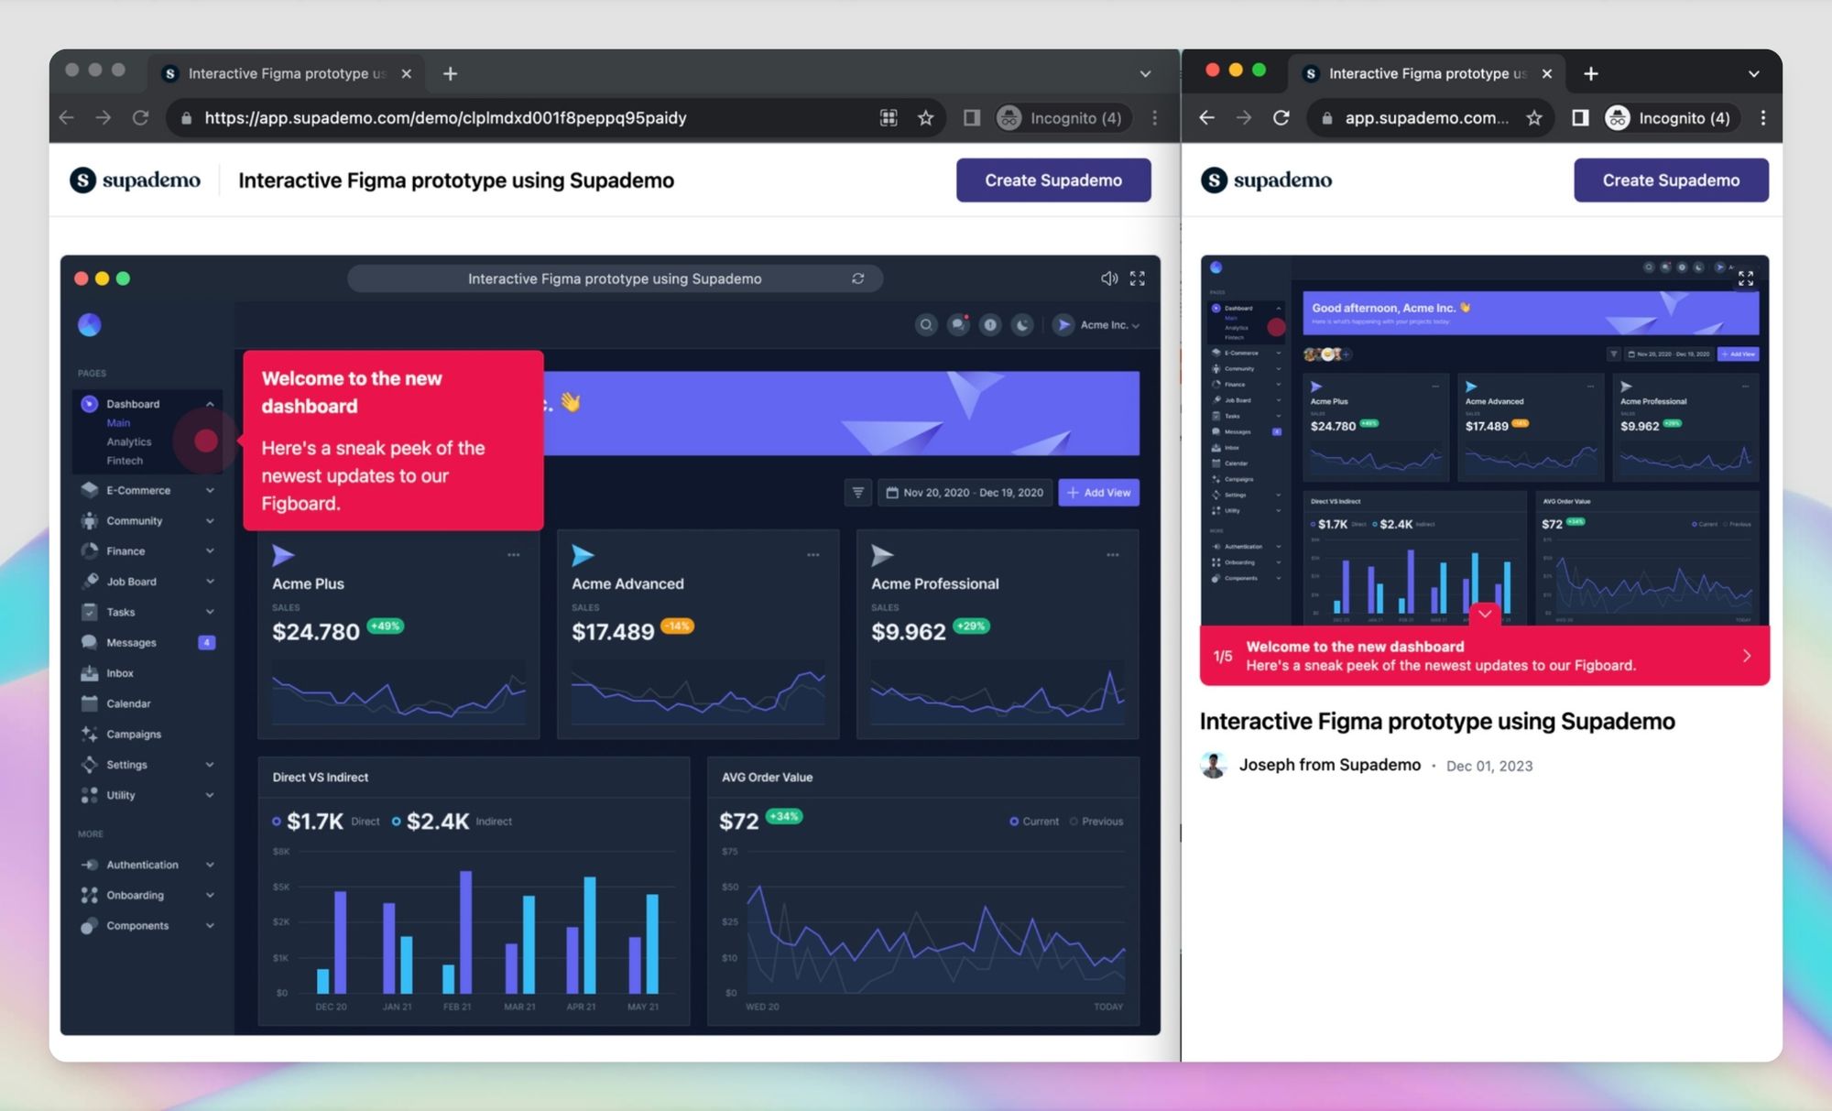Open the Inbox from the sidebar
Viewport: 1832px width, 1111px height.
coord(120,672)
